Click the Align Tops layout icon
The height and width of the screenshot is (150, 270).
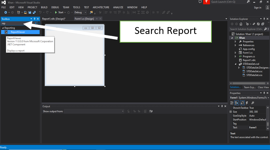[x=119, y=12]
